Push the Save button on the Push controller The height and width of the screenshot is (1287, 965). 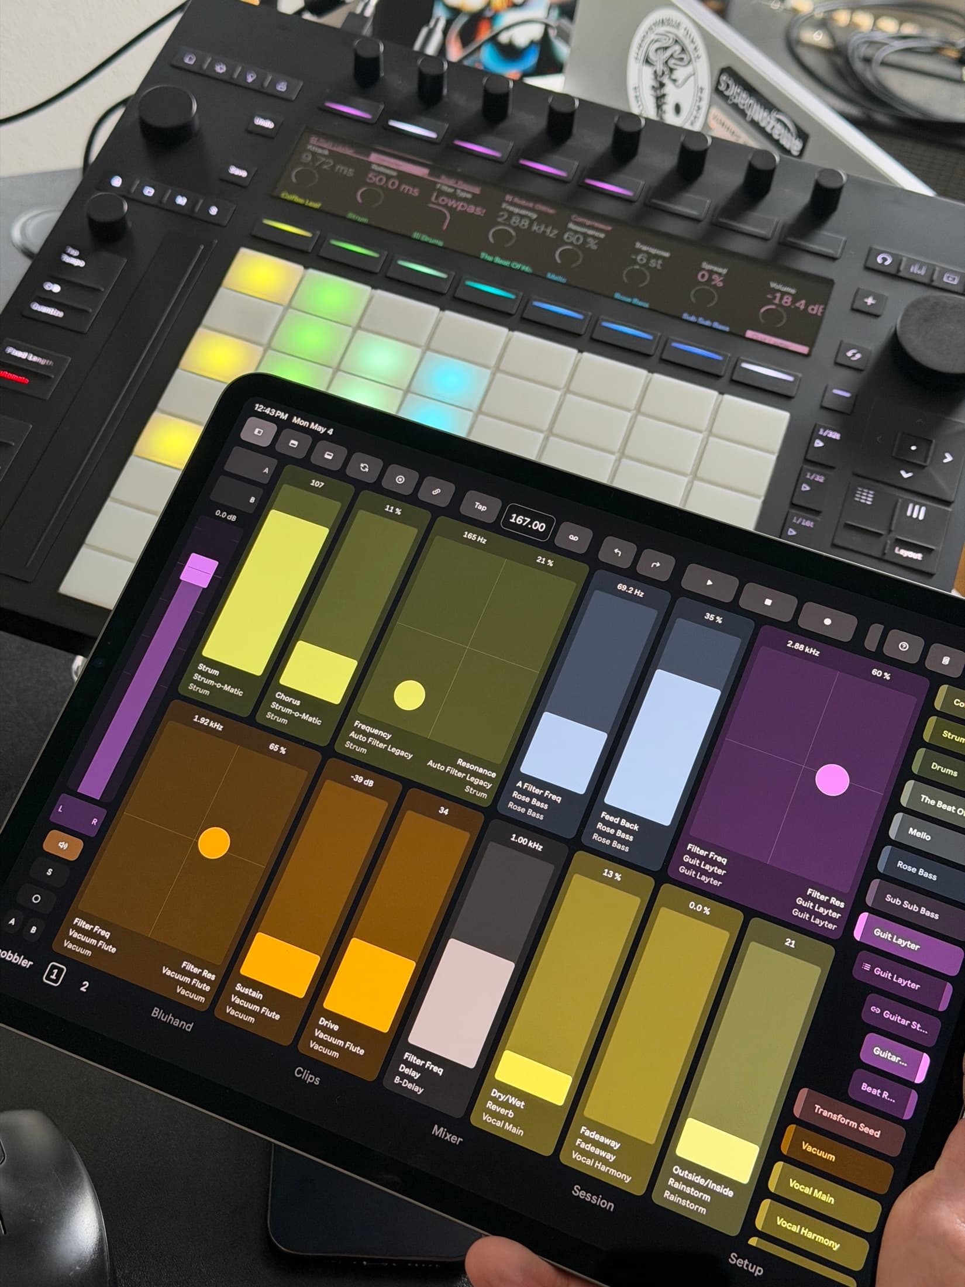pos(237,172)
